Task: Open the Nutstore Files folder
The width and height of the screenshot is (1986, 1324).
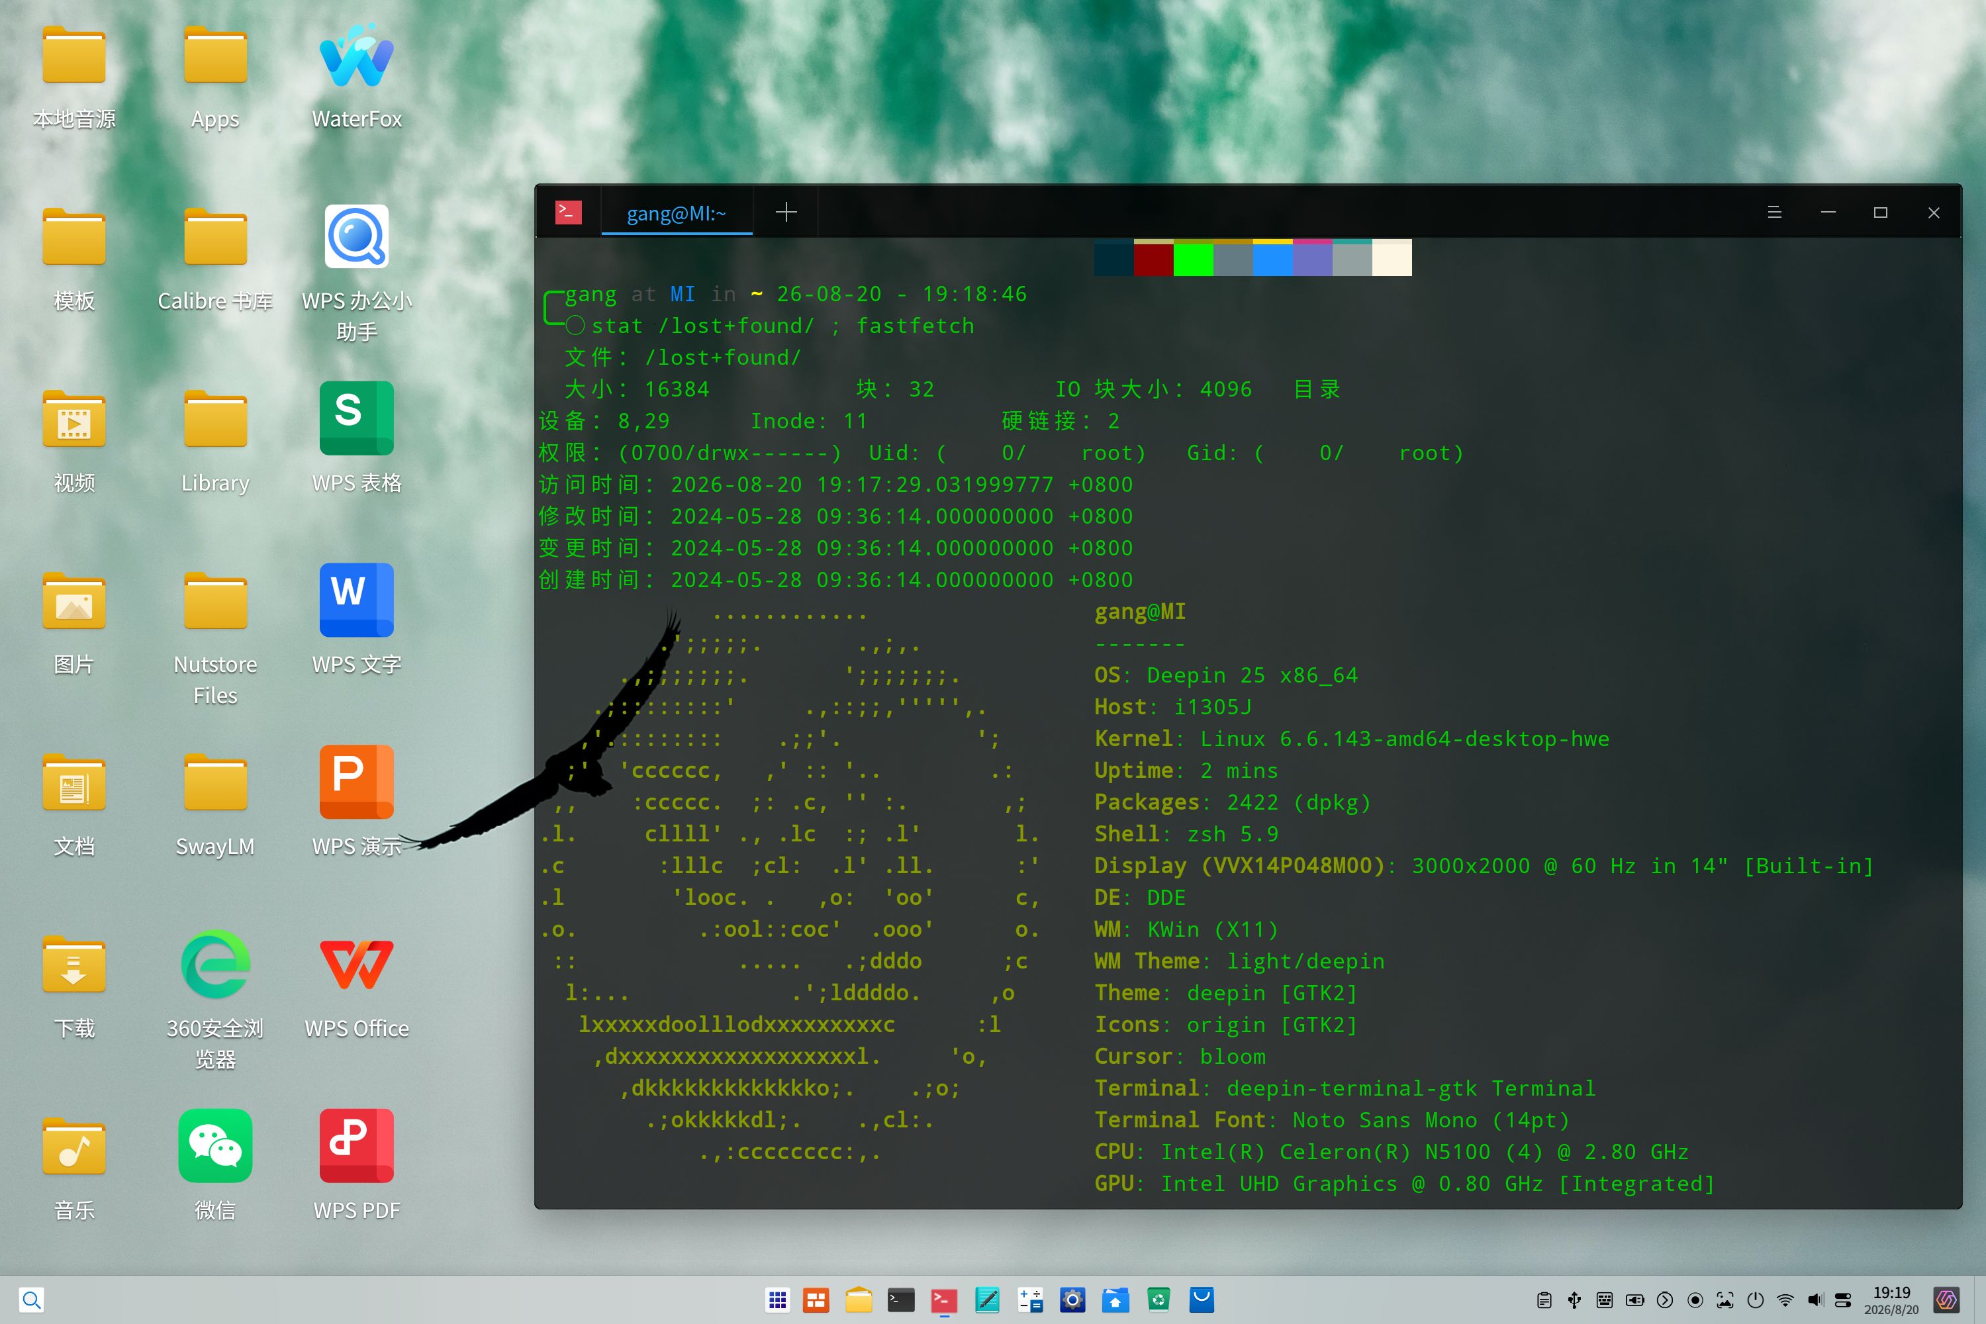Action: click(x=215, y=638)
